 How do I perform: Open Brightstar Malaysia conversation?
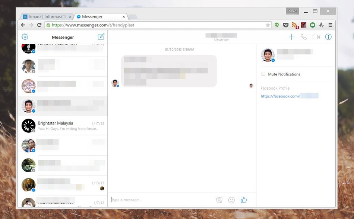[63, 126]
